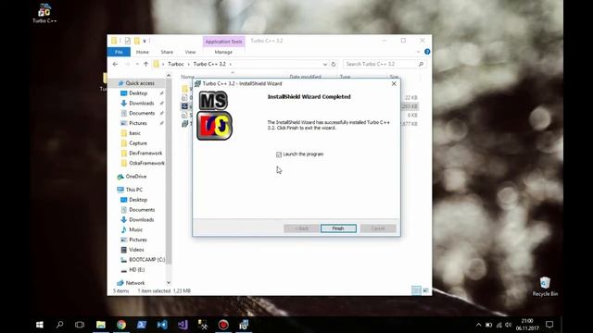Open Documents under This PC
Image resolution: width=593 pixels, height=333 pixels.
click(142, 210)
